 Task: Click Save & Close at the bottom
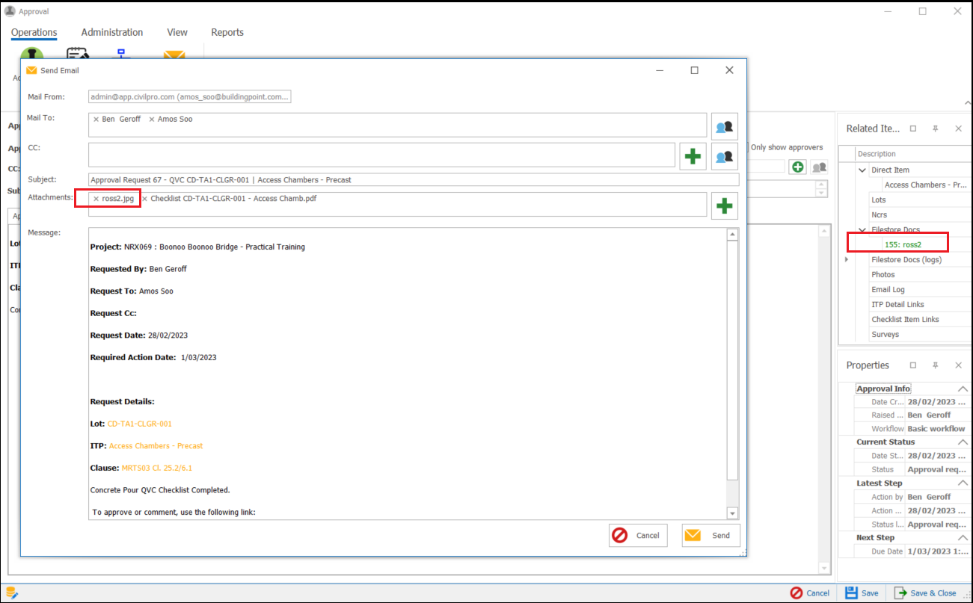[x=927, y=592]
